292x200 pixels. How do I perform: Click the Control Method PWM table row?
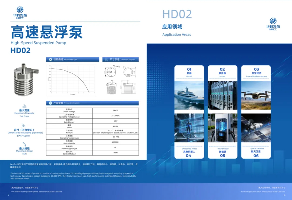92,153
